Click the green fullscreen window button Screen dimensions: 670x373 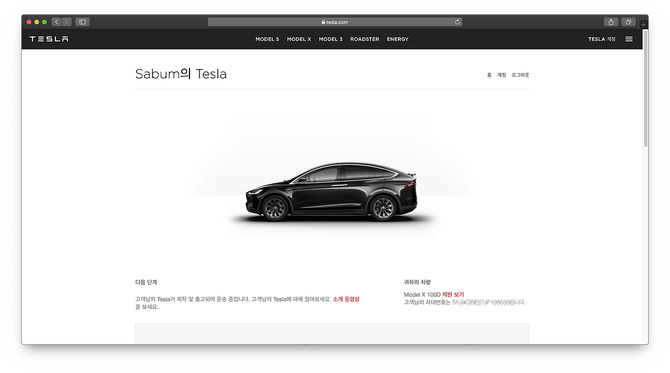pos(44,22)
